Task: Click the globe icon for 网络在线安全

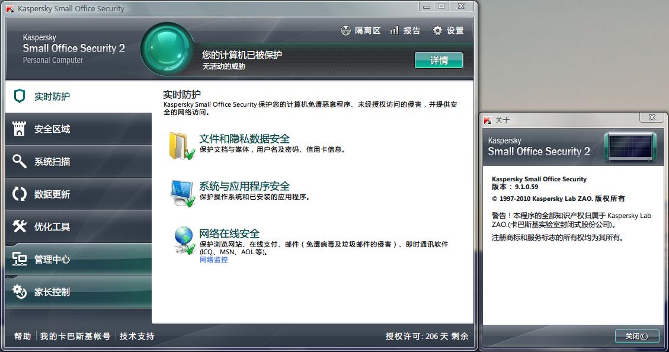Action: 185,241
